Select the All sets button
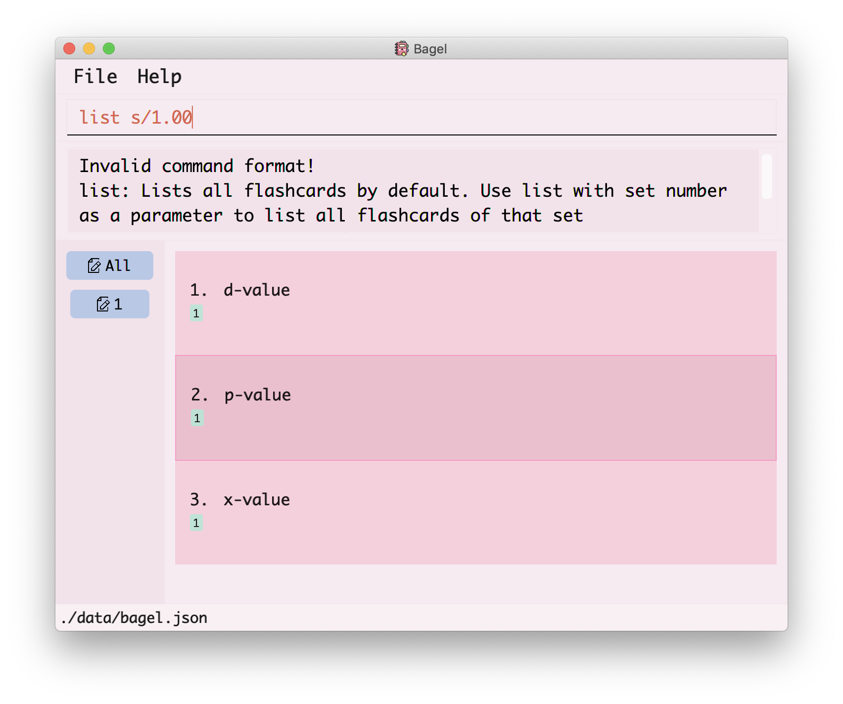 click(x=110, y=265)
